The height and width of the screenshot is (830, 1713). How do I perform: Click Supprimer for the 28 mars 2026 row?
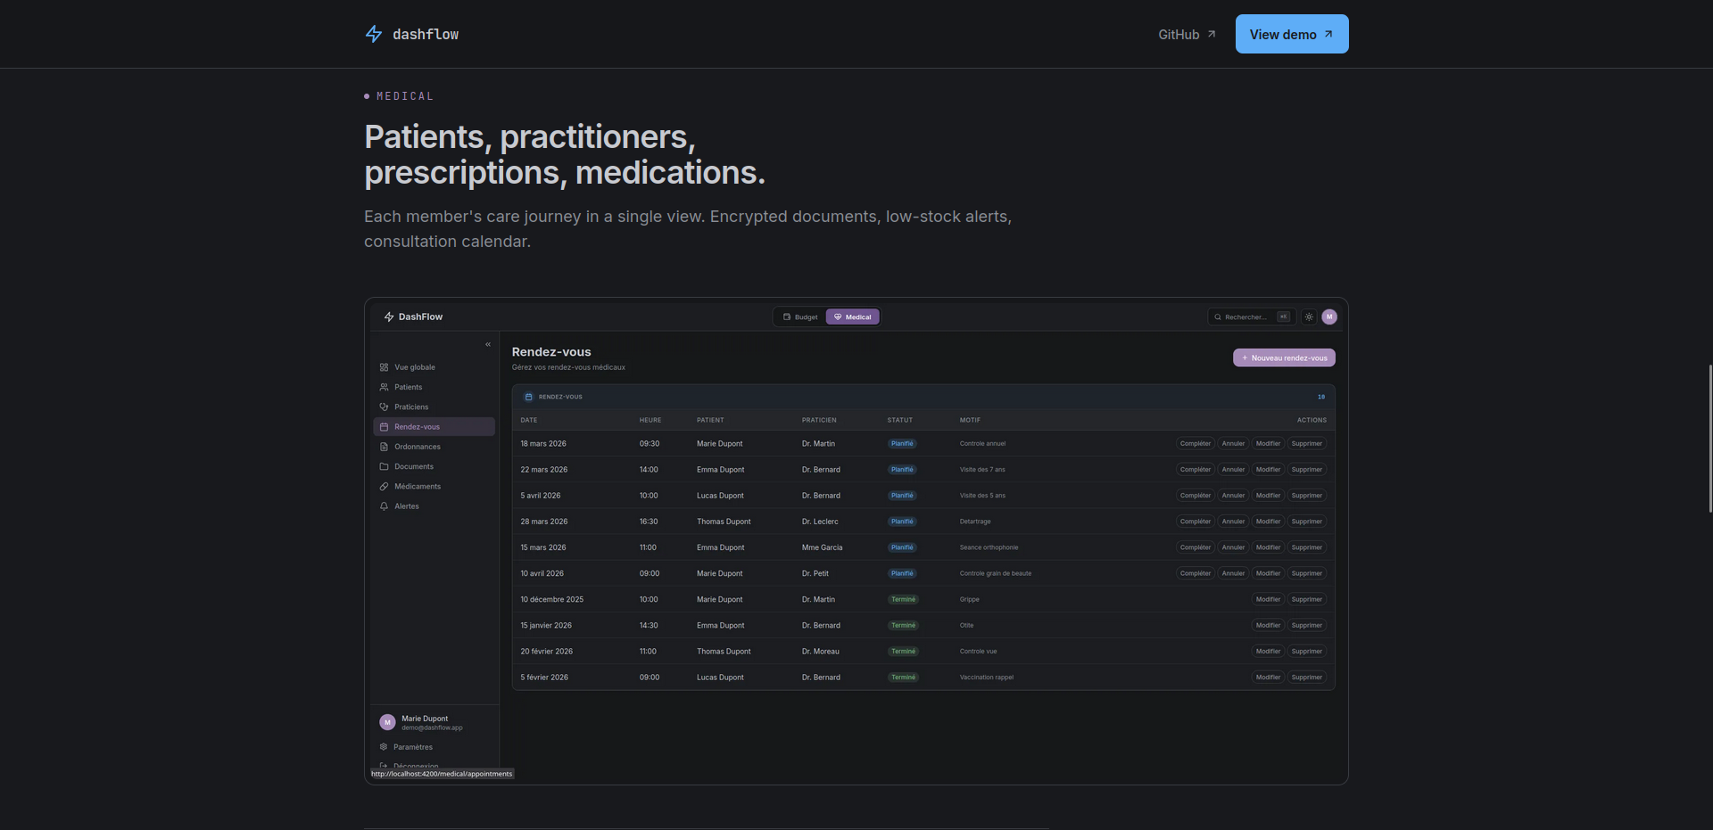1307,521
